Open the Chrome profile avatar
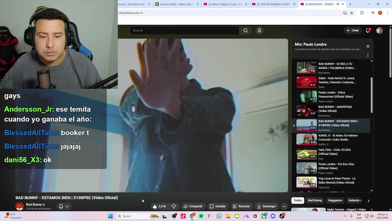392x221 pixels. coord(380,13)
